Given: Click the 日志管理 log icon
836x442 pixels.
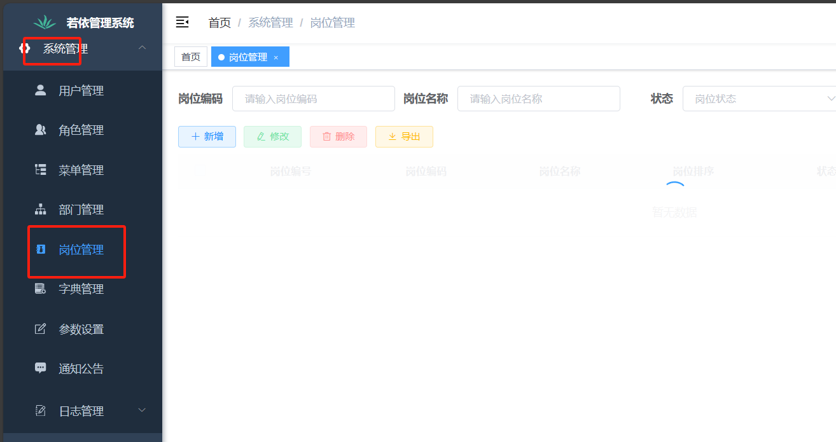Looking at the screenshot, I should coord(40,411).
